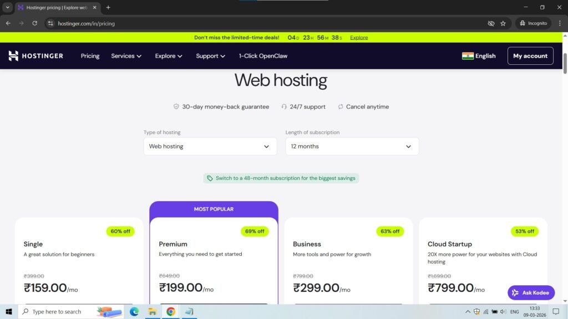Show hidden system tray icons

pos(468,311)
